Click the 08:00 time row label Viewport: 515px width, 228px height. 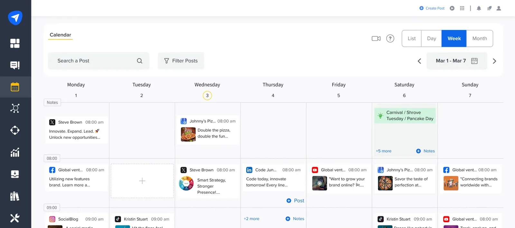pyautogui.click(x=52, y=158)
